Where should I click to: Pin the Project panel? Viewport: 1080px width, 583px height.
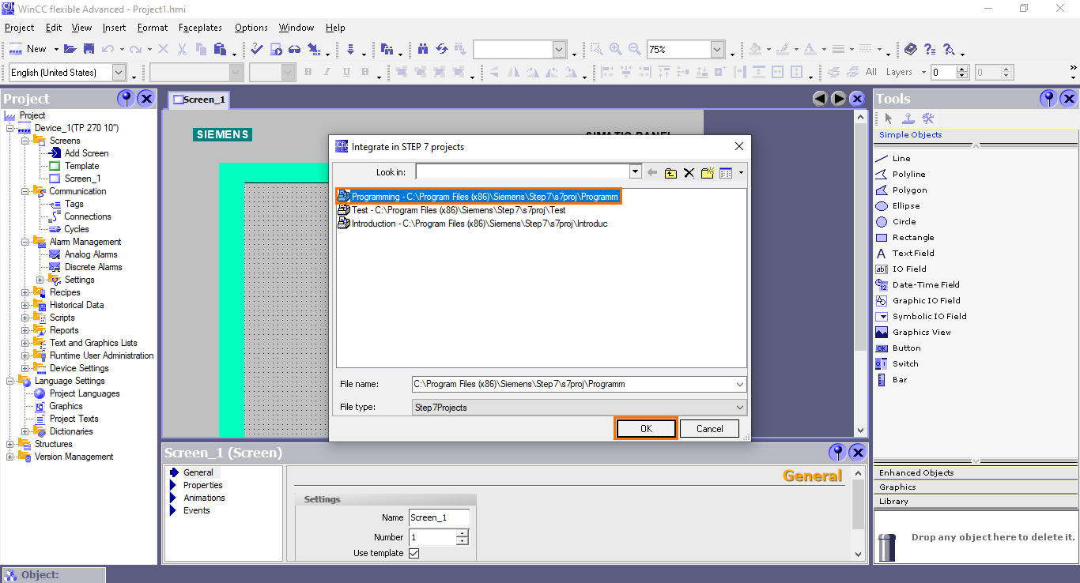126,99
